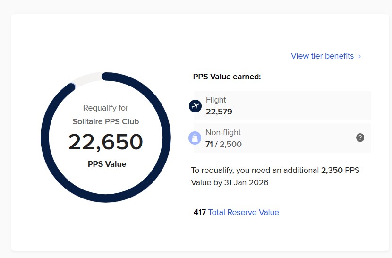Click the PPS Value earned heading

pyautogui.click(x=227, y=77)
